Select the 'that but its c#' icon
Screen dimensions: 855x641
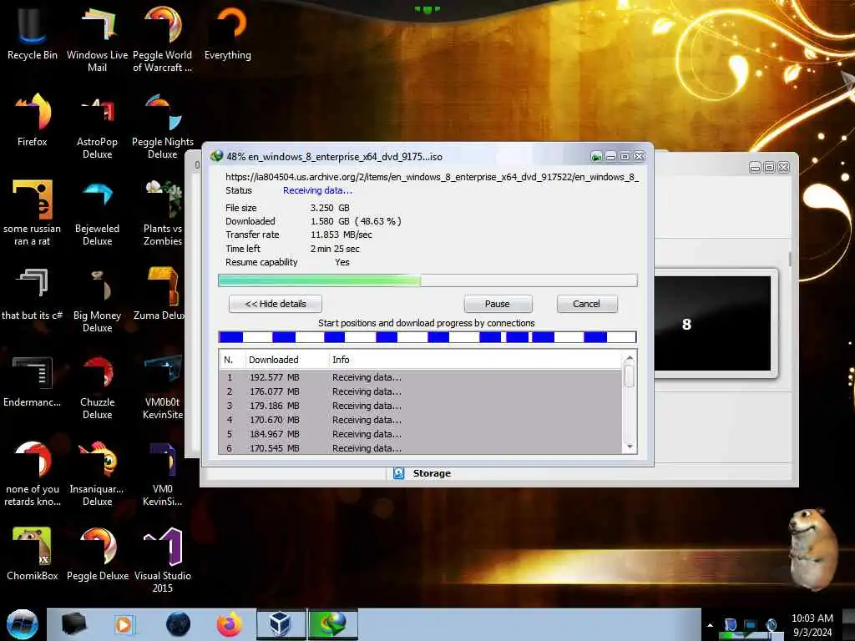pos(33,293)
